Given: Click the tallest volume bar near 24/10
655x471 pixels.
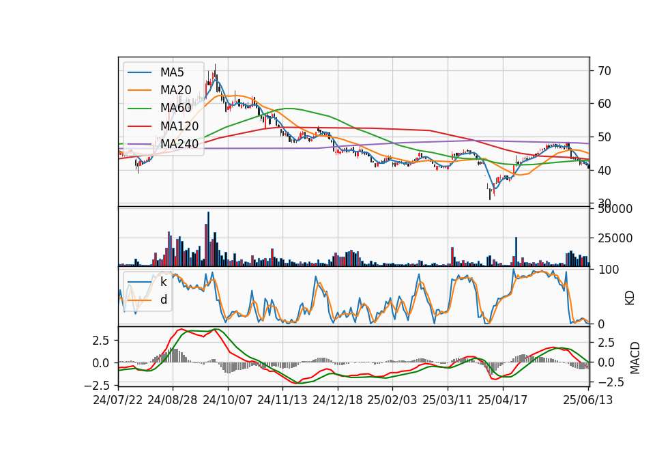Looking at the screenshot, I should [x=209, y=239].
